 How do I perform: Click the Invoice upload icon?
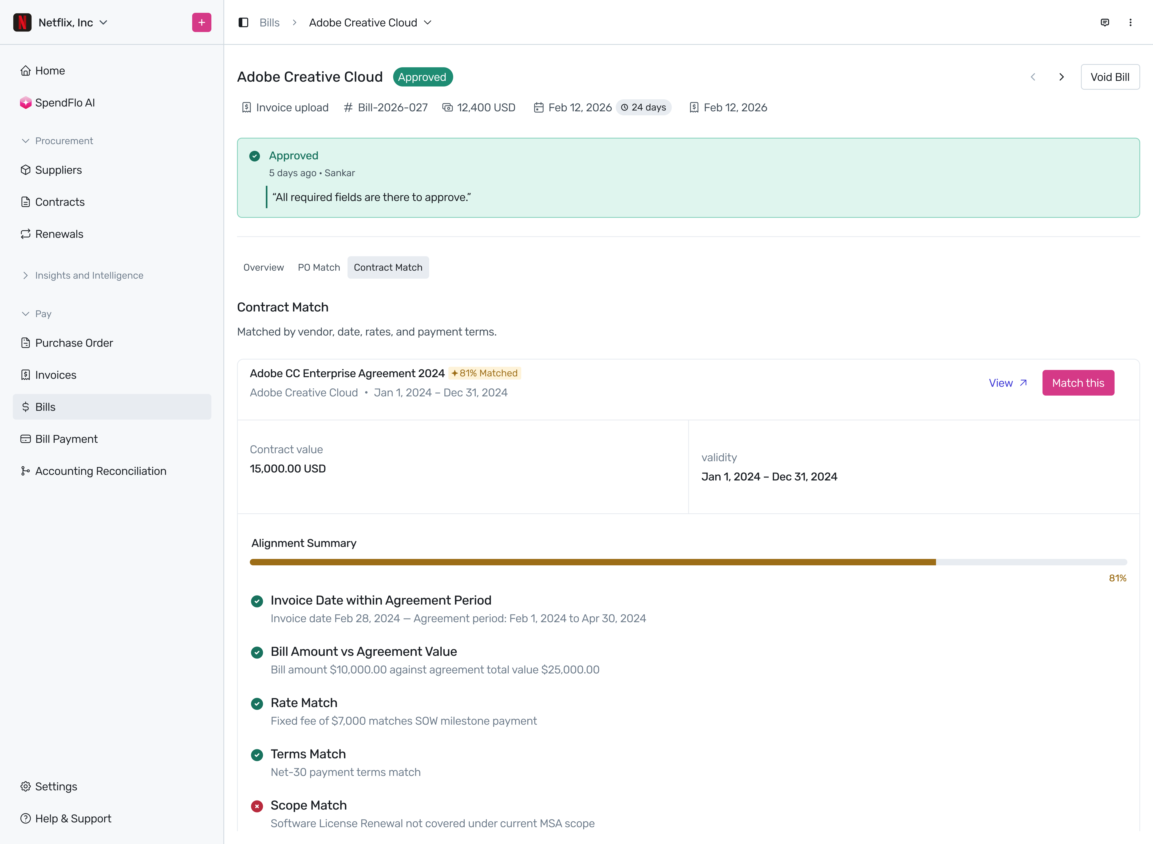pos(246,107)
